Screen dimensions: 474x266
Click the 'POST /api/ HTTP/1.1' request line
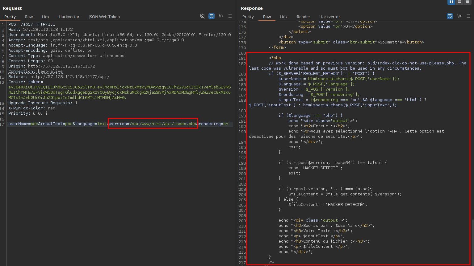pyautogui.click(x=32, y=24)
